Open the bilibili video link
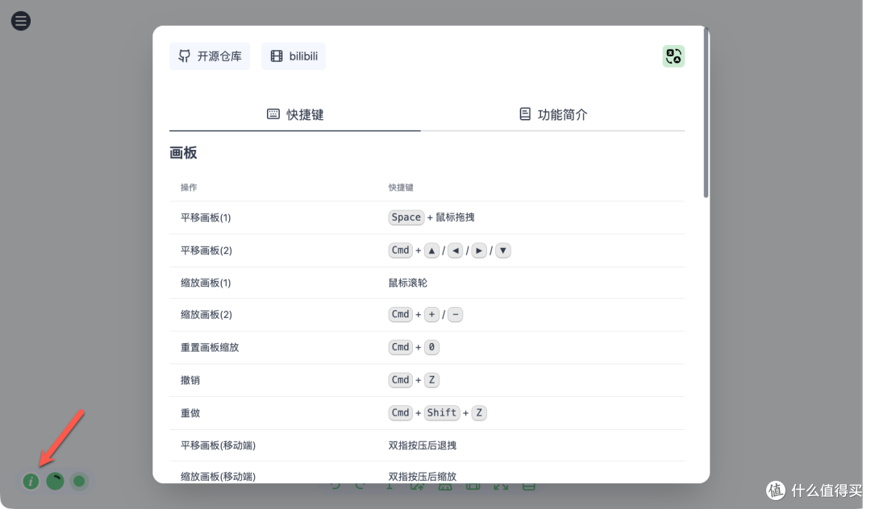Image resolution: width=871 pixels, height=509 pixels. pos(294,56)
